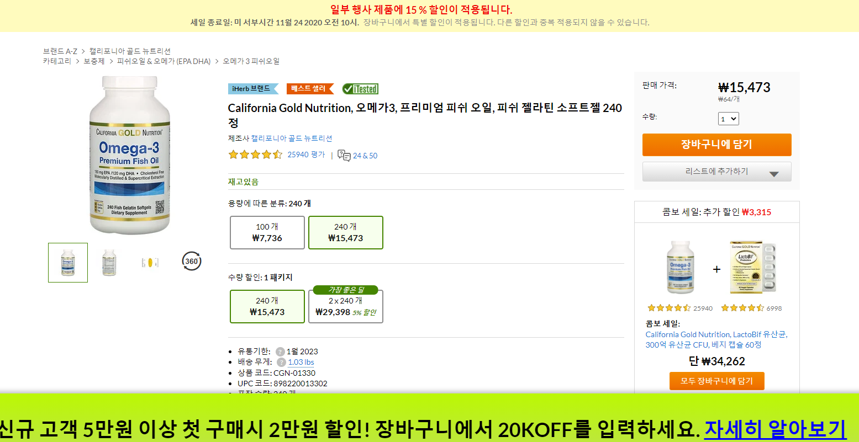859x442 pixels.
Task: Click the Omega-3 combo star rating 25940
Action: (x=669, y=308)
